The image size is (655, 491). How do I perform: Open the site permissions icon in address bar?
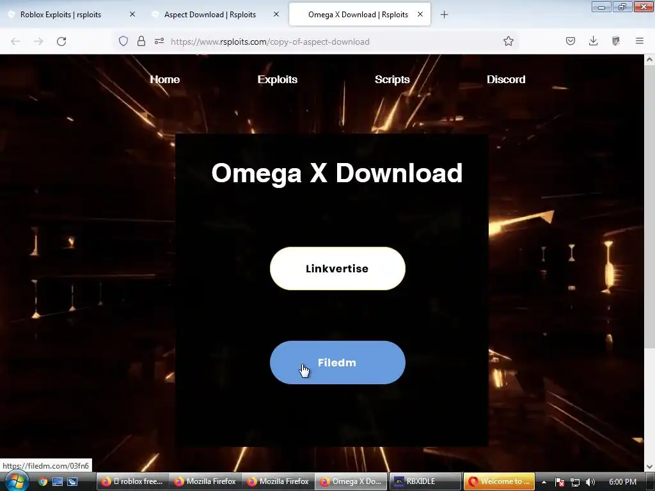[159, 41]
